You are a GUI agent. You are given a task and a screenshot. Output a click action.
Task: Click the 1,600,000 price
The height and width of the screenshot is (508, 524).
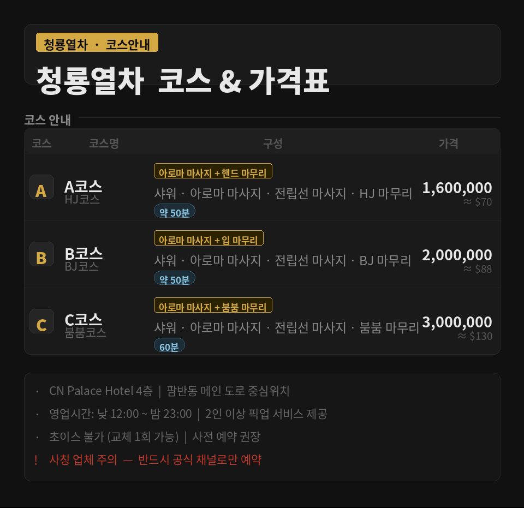click(457, 188)
